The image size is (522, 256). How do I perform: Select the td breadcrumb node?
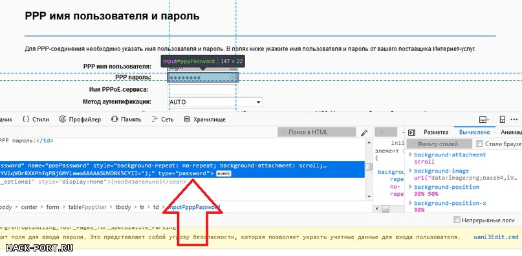pos(156,207)
